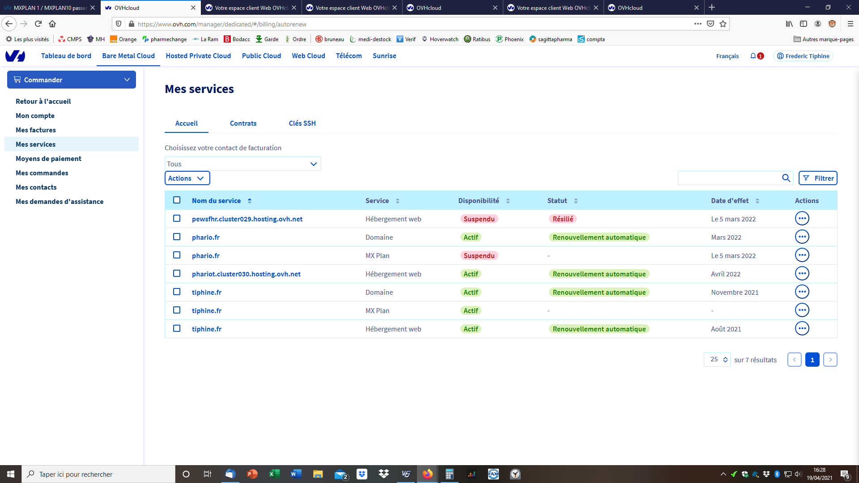The image size is (859, 483).
Task: Check the phario.fr Domaine row checkbox
Action: 177,237
